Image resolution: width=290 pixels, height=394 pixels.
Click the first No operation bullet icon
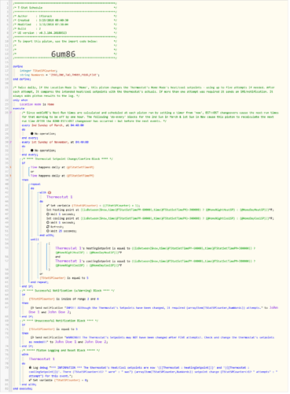pos(32,134)
